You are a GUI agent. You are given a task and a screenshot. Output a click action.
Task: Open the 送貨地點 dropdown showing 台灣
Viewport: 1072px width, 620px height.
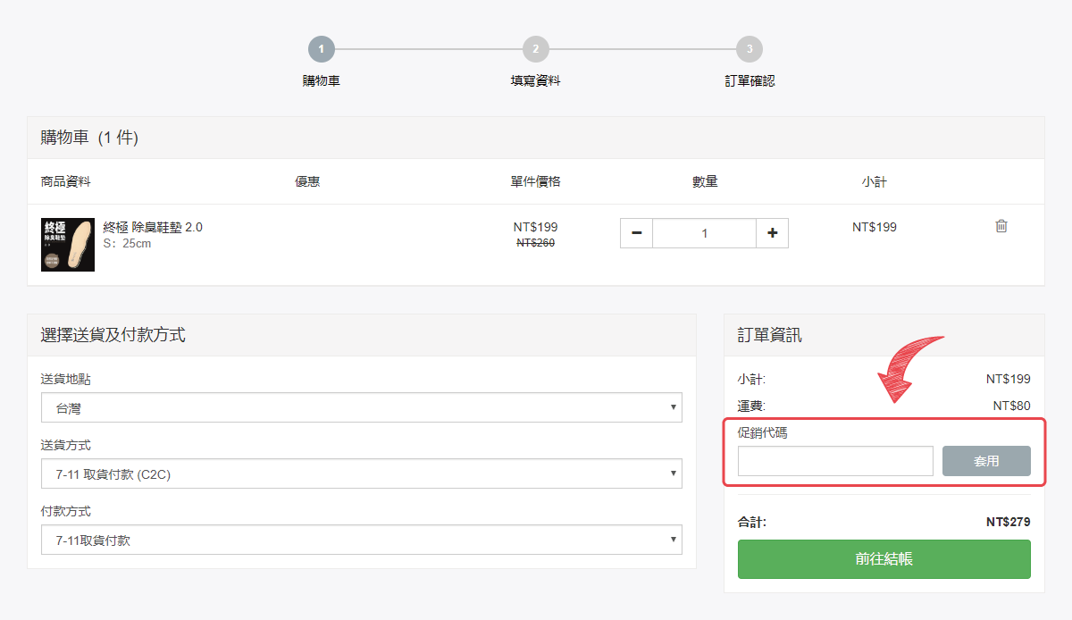point(361,408)
